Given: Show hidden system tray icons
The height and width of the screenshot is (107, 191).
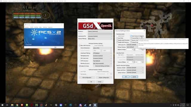Looking at the screenshot, I should coord(171,105).
